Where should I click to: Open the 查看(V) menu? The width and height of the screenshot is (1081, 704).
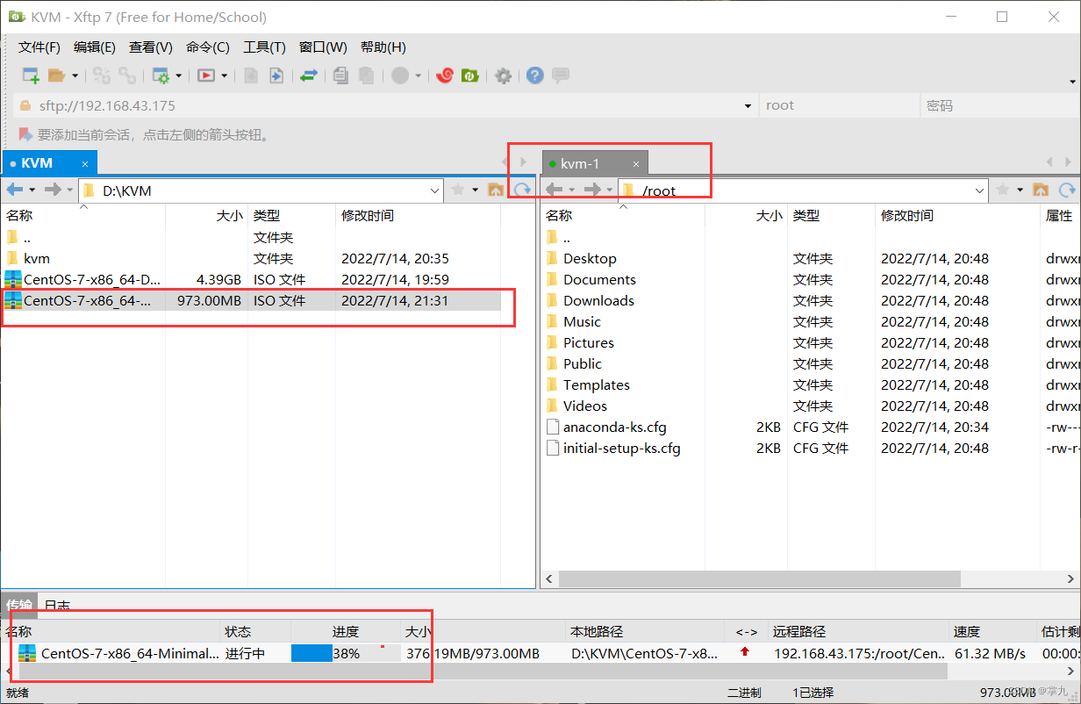point(151,47)
